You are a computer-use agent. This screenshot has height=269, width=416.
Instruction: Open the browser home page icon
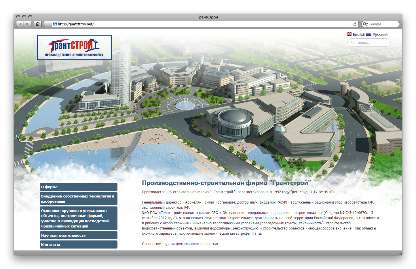(x=38, y=24)
